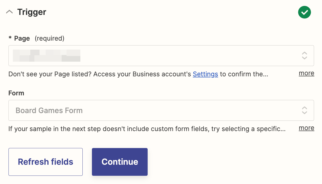This screenshot has width=322, height=184.
Task: Click the "Don't see your Page listed" hint
Action: (x=100, y=74)
